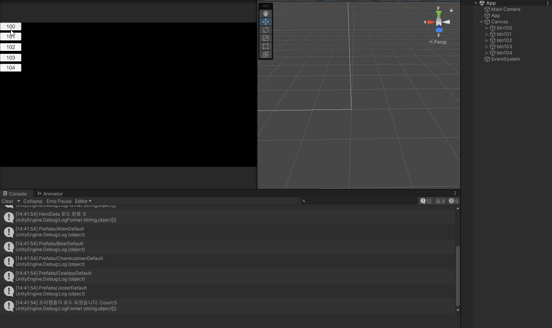Click the Console scroll down arrow
The image size is (552, 328).
(457, 310)
